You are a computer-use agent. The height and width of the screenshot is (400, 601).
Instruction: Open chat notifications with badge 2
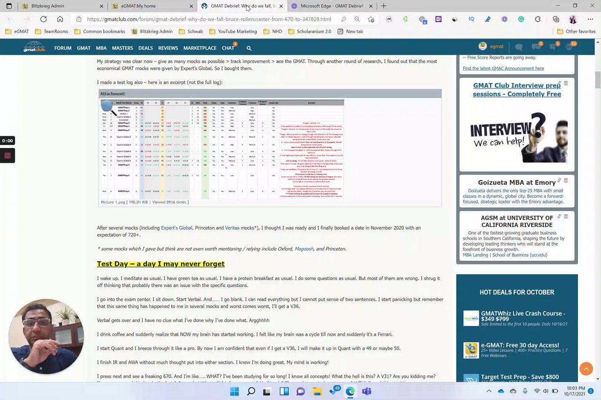(536, 46)
